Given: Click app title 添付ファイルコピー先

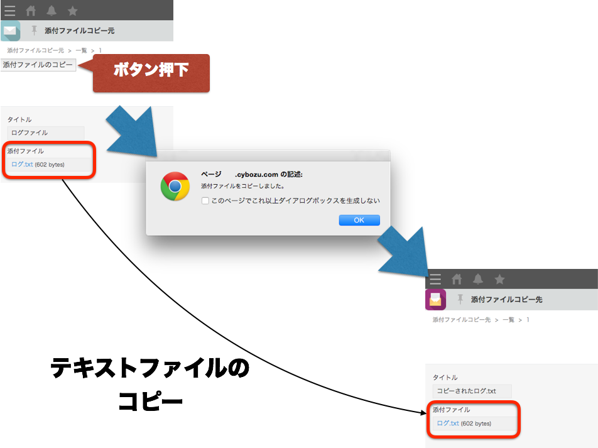Looking at the screenshot, I should (506, 300).
